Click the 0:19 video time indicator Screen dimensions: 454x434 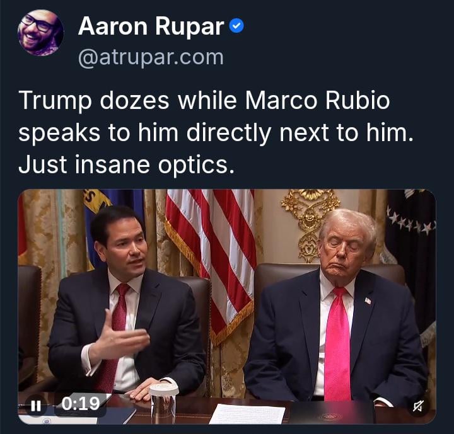coord(81,404)
